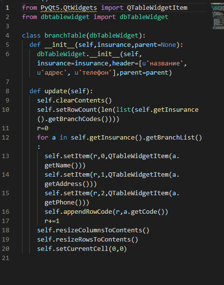Click the dbTableWidget base class on line 4
This screenshot has width=224, height=285.
[114, 36]
